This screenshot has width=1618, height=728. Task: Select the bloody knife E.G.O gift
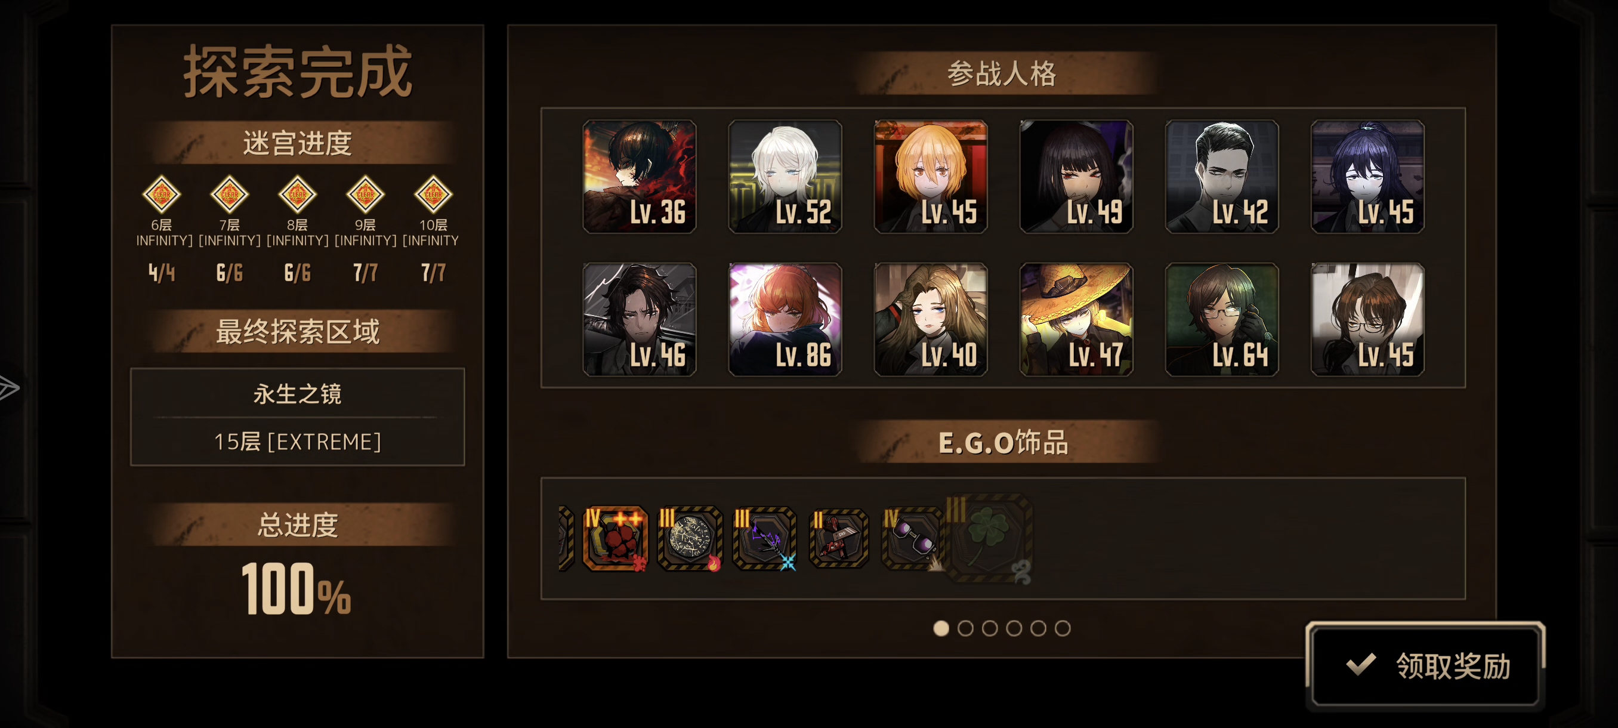(838, 538)
